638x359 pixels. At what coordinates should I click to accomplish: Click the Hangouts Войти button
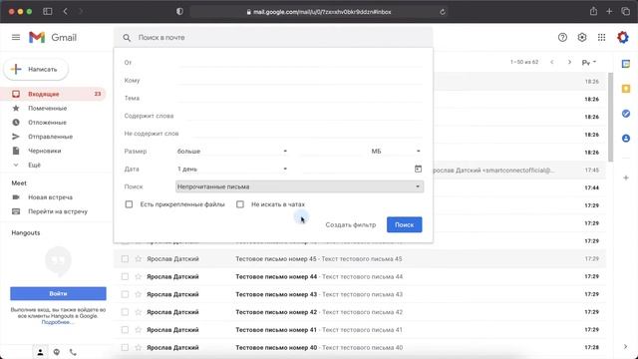tap(58, 293)
